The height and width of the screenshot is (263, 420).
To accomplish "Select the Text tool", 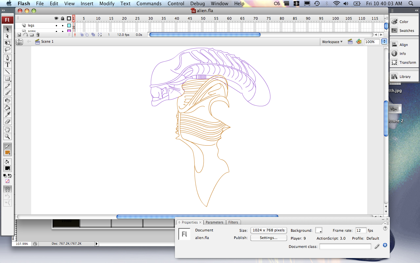I will [7, 65].
